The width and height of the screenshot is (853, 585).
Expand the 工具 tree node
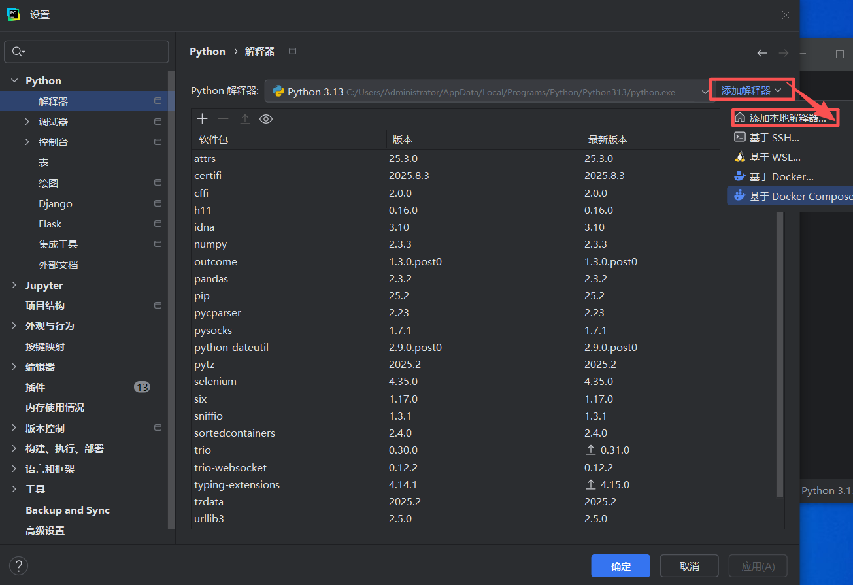tap(14, 489)
